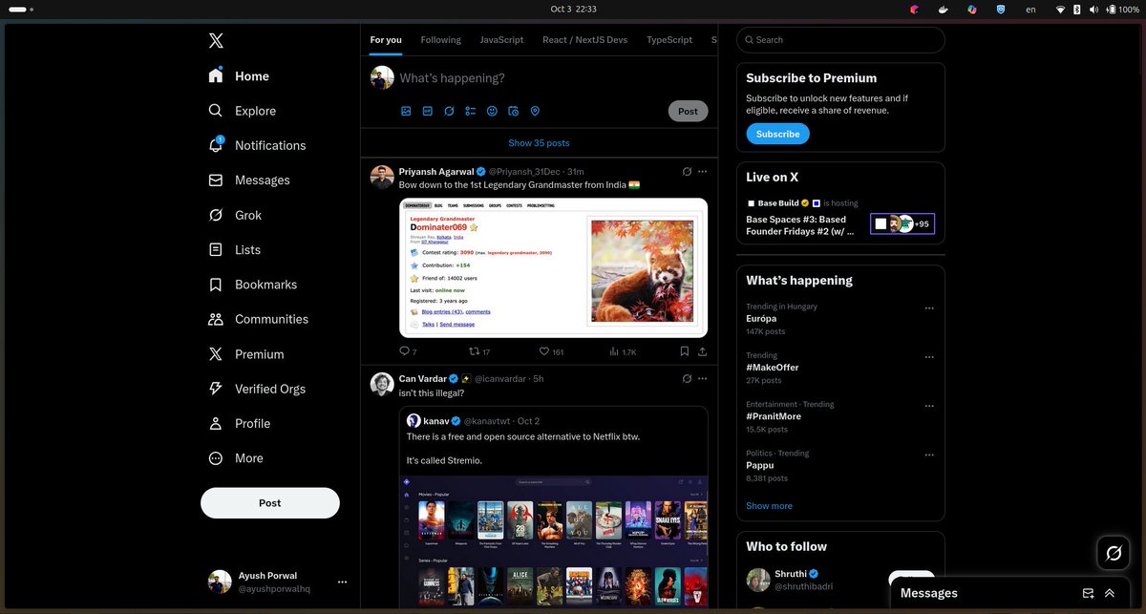The width and height of the screenshot is (1146, 614).
Task: Click the Search input field
Action: 840,40
